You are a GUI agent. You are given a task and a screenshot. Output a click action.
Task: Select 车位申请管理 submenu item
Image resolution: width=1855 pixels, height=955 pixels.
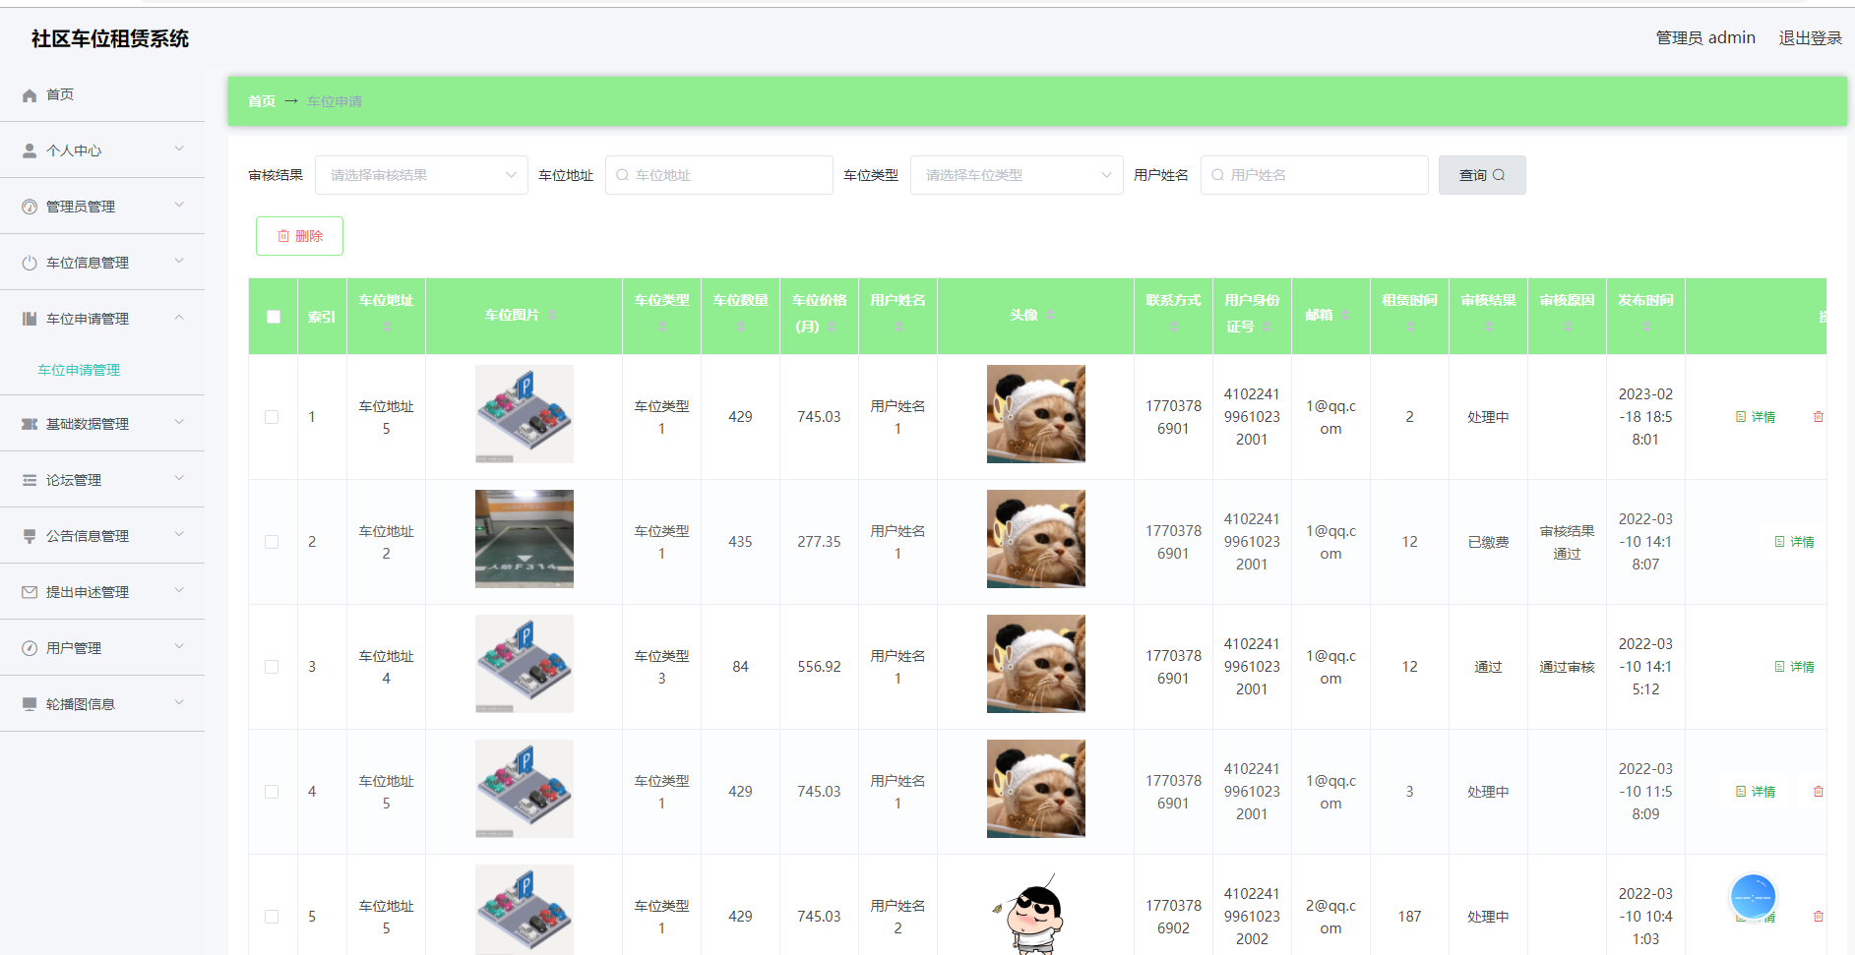pyautogui.click(x=78, y=369)
